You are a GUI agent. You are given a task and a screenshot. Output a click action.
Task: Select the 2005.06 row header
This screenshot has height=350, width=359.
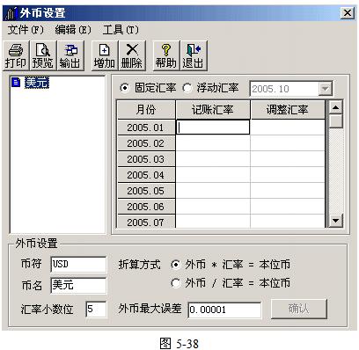point(146,207)
